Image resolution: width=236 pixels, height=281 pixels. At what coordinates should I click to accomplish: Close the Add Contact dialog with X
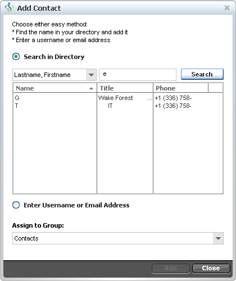click(227, 8)
